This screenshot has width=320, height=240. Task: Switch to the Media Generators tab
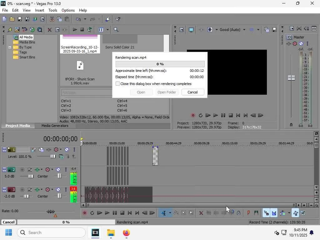click(x=55, y=126)
